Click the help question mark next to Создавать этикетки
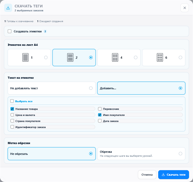The width and height of the screenshot is (193, 182). point(45,32)
